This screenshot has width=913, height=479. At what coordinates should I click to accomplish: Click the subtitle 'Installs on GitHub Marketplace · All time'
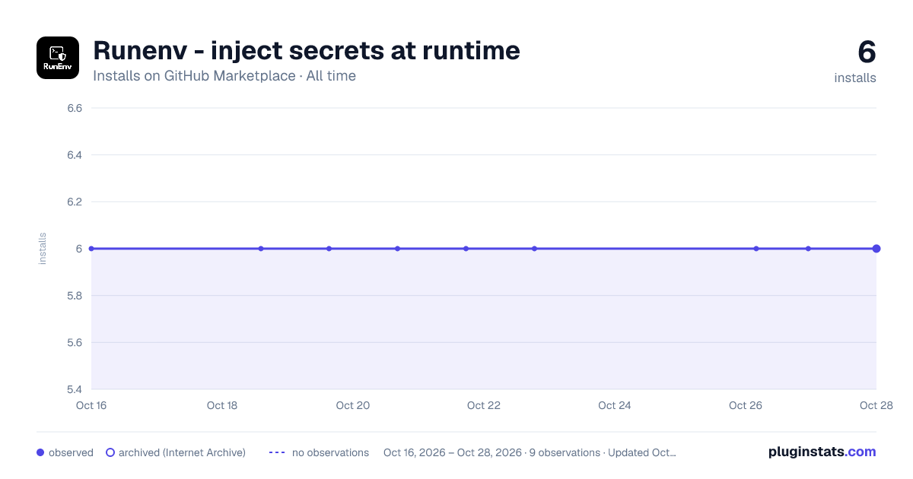(x=224, y=76)
